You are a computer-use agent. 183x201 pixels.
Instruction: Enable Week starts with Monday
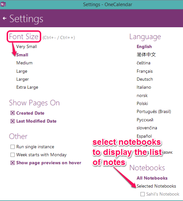click(x=13, y=155)
